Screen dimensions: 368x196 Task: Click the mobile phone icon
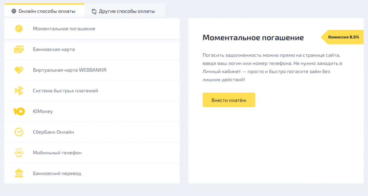(x=19, y=153)
